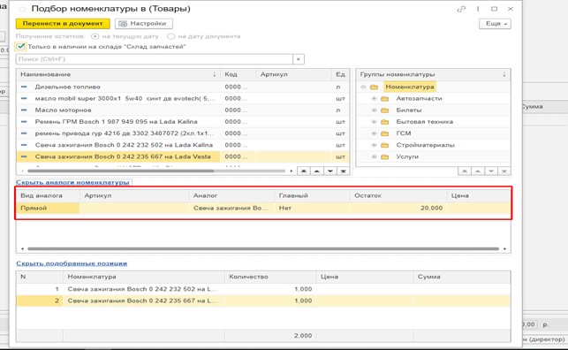Image resolution: width=568 pixels, height=350 pixels.
Task: Select 'на дату документа' radio option
Action: click(x=171, y=36)
